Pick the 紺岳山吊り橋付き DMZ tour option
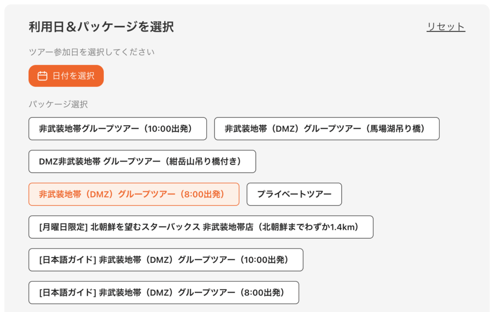 [x=142, y=162]
